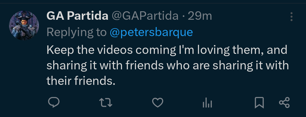Bookmark this tweet
Image resolution: width=306 pixels, height=117 pixels.
[x=259, y=103]
